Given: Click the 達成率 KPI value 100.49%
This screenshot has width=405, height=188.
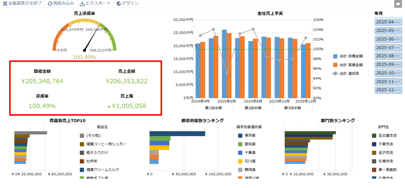Looking at the screenshot, I should [x=42, y=106].
